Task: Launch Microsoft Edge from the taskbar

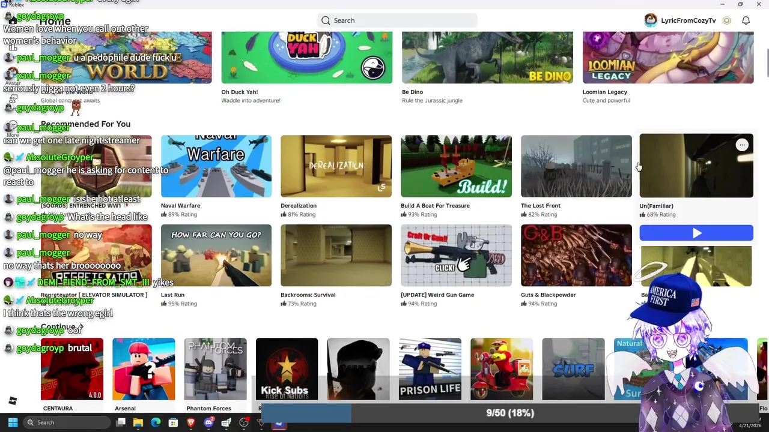Action: (156, 422)
